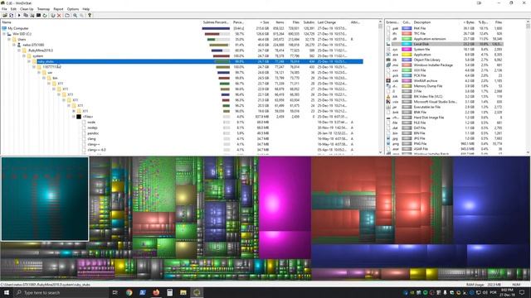Open the Windows Start menu
The height and width of the screenshot is (298, 531).
tap(7, 292)
